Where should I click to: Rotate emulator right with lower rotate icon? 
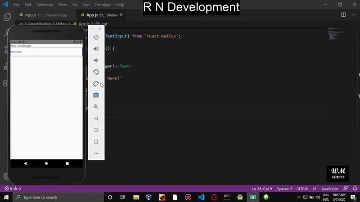[96, 84]
